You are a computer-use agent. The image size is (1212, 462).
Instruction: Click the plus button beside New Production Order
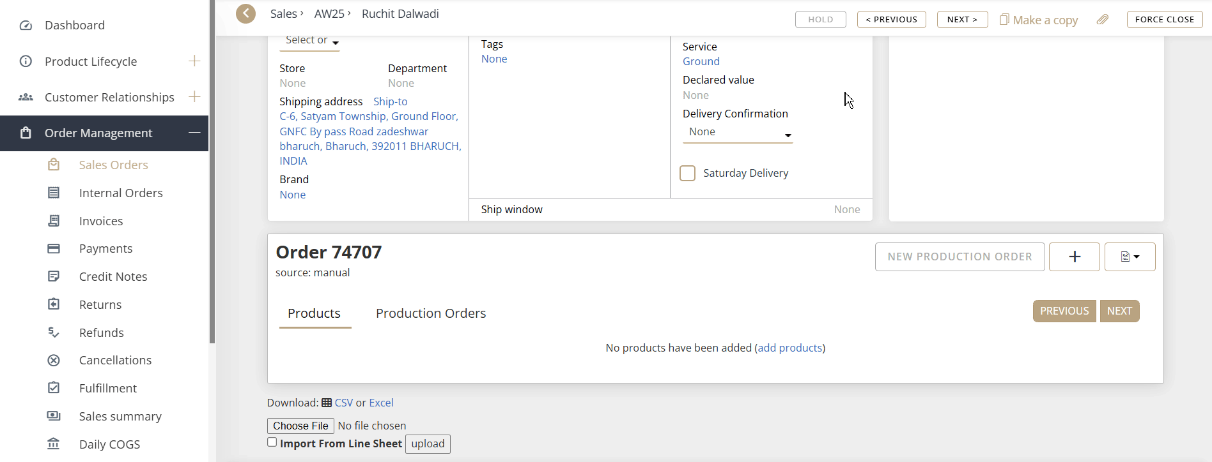1074,257
